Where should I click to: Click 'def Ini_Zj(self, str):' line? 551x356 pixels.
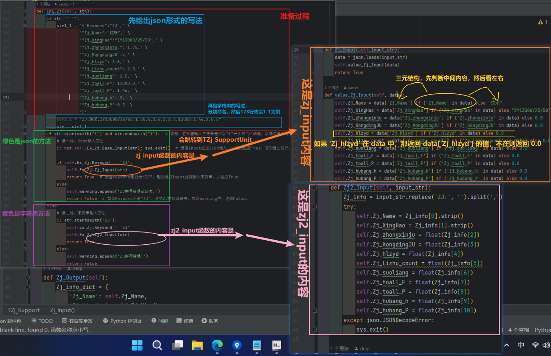(64, 11)
